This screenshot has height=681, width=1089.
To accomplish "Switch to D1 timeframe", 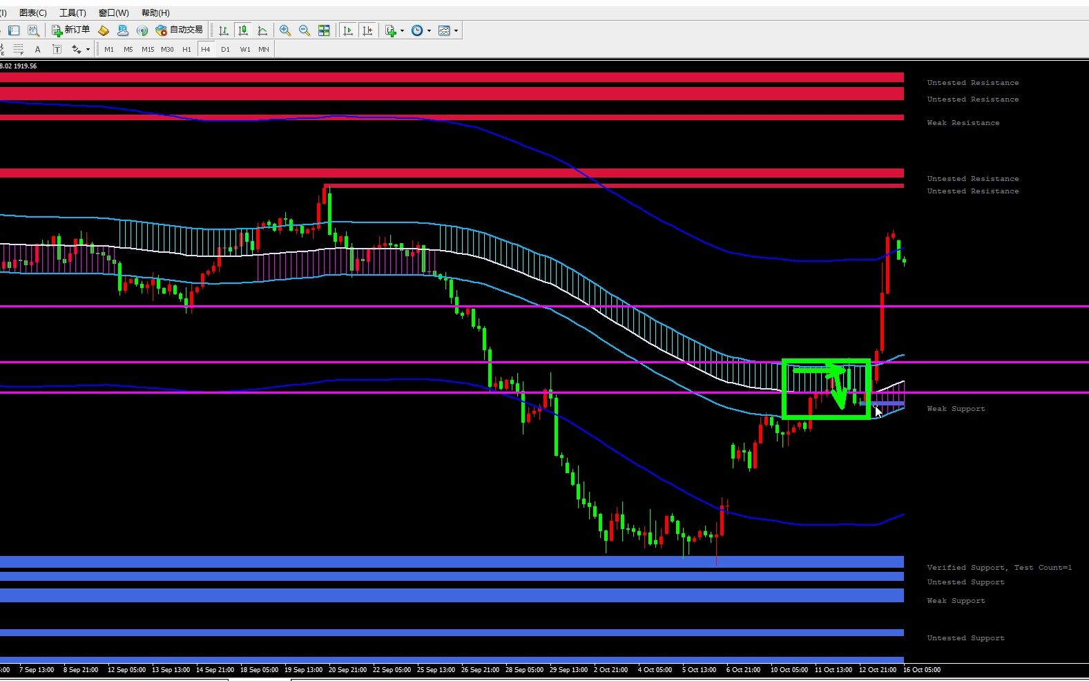I will pos(225,49).
